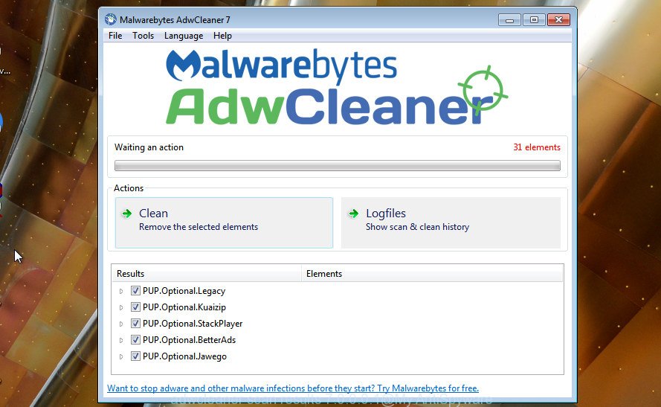
Task: Close the AdwCleaner window
Action: pyautogui.click(x=558, y=20)
